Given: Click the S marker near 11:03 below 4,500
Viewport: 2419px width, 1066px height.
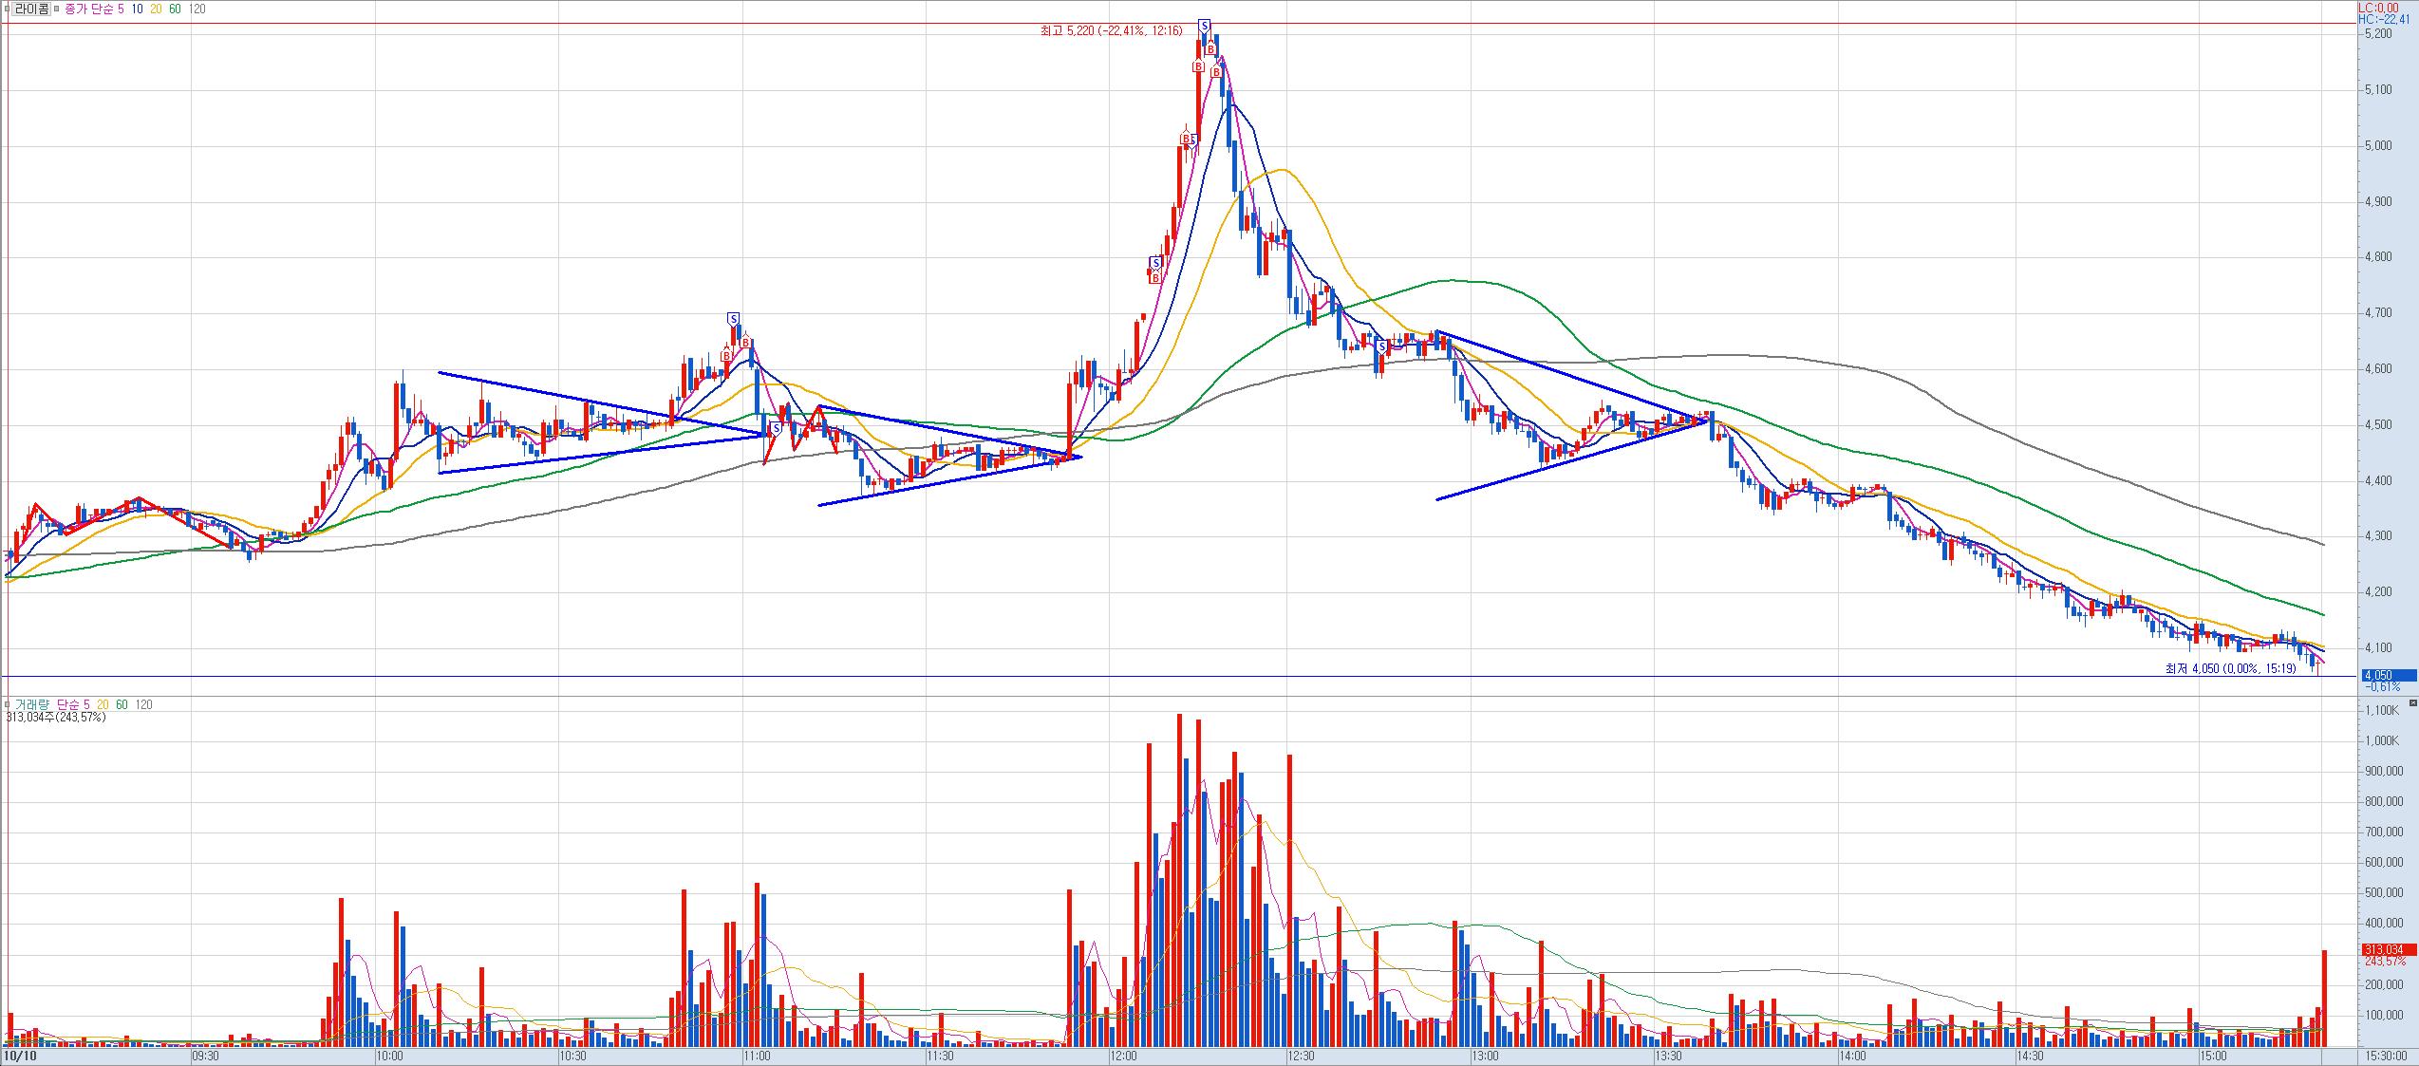Looking at the screenshot, I should (x=776, y=428).
